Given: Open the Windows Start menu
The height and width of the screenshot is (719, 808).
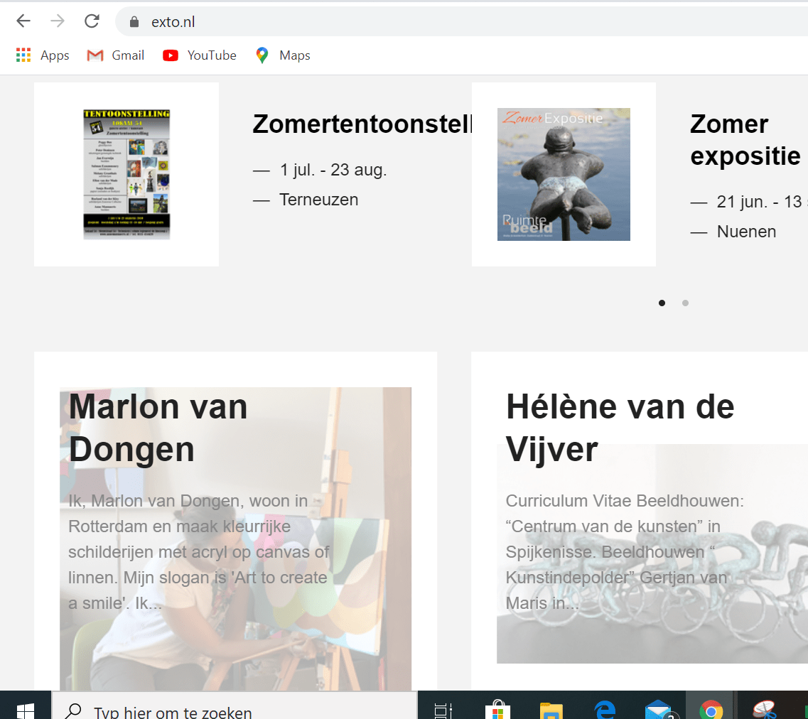Looking at the screenshot, I should coord(26,710).
